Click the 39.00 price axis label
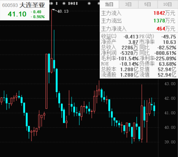This screenshot has width=178, height=157. tap(170, 142)
